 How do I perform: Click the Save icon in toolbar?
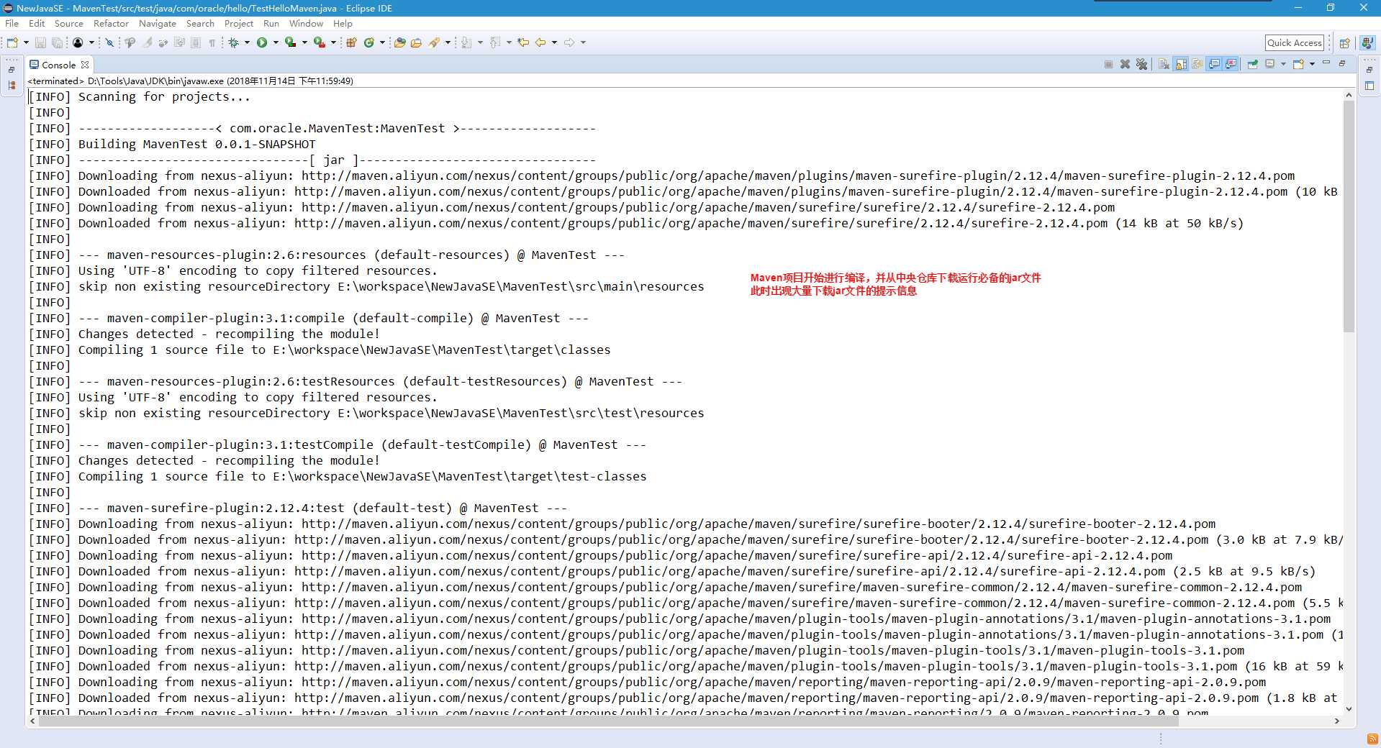tap(40, 42)
